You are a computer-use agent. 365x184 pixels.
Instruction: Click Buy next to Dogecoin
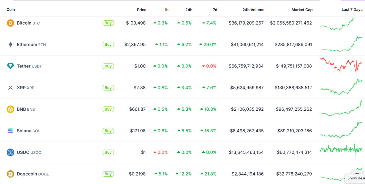click(108, 174)
